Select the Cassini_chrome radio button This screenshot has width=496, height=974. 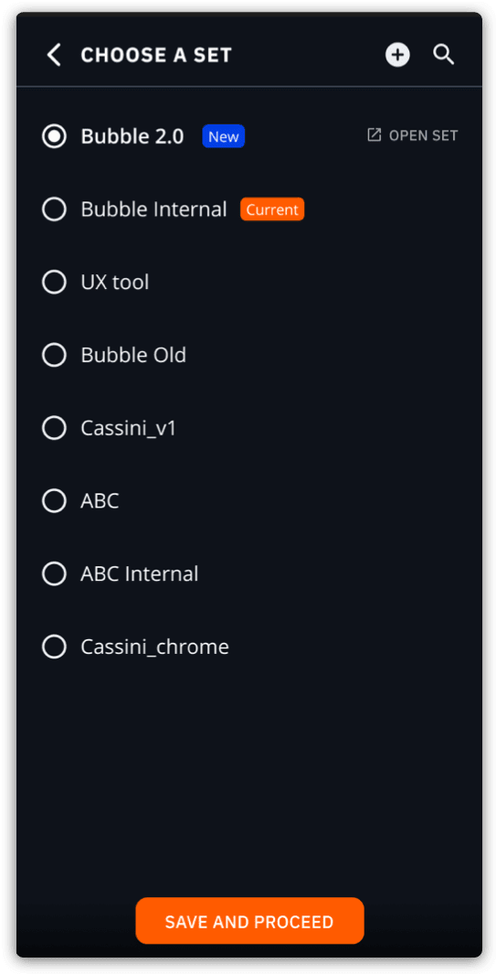(54, 647)
